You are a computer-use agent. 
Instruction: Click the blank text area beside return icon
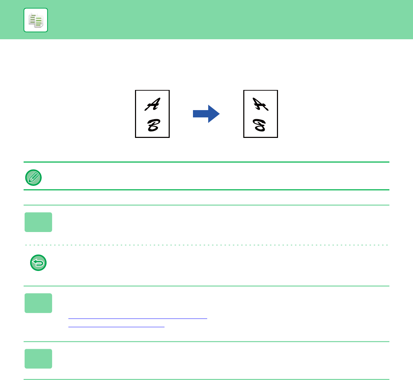point(215,264)
